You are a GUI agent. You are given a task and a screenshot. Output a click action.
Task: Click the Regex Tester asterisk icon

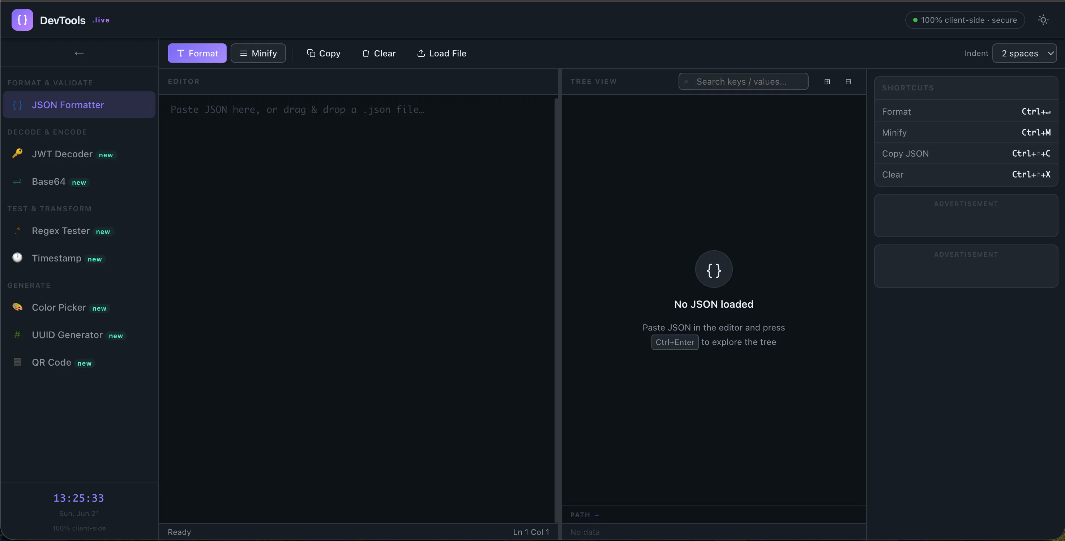coord(17,230)
